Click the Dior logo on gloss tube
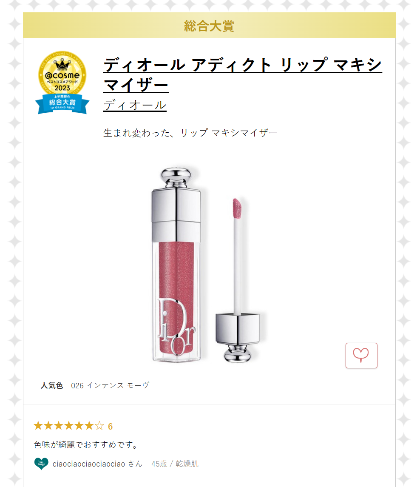The width and height of the screenshot is (417, 487). [x=176, y=327]
